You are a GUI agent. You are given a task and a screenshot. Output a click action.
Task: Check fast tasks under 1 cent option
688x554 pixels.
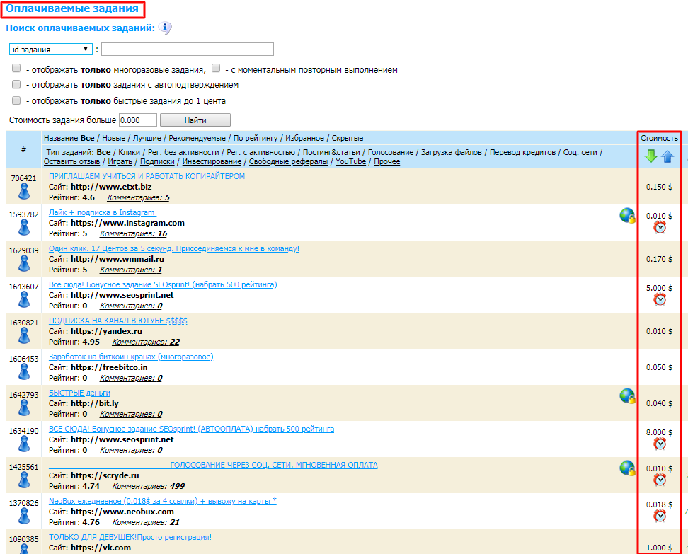[x=16, y=100]
